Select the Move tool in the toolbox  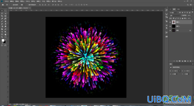tap(2, 11)
